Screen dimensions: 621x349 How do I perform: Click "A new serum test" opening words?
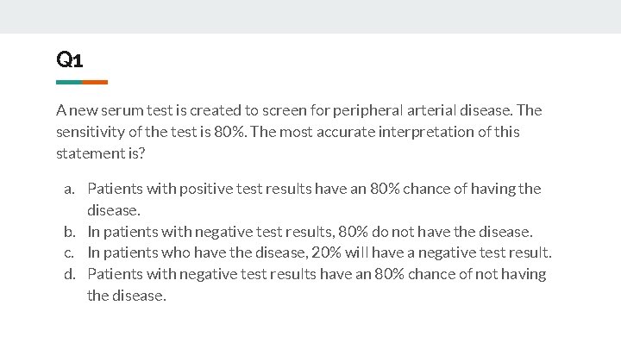tap(115, 110)
